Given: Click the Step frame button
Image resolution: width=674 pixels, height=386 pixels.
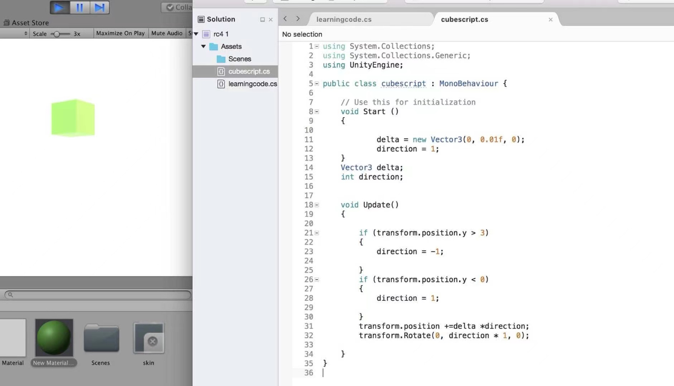Looking at the screenshot, I should point(99,7).
